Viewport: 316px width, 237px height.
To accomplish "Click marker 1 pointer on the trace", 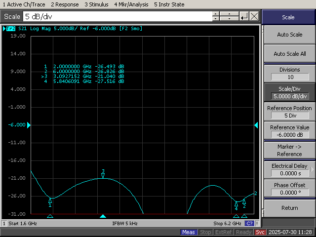I will coord(50,200).
